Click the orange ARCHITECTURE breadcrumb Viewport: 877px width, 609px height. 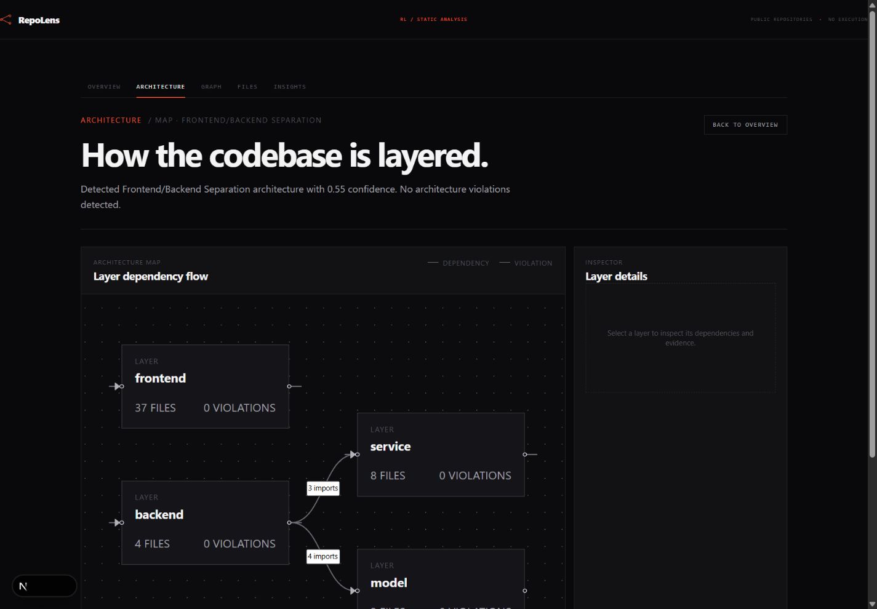[111, 121]
